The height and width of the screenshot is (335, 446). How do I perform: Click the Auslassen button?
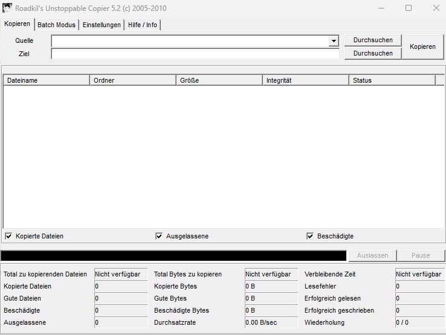pyautogui.click(x=373, y=255)
